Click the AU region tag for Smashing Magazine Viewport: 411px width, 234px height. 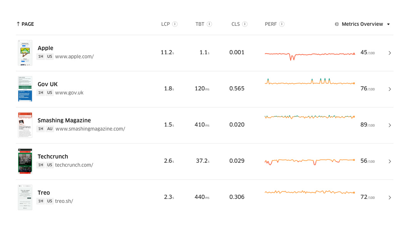(50, 129)
